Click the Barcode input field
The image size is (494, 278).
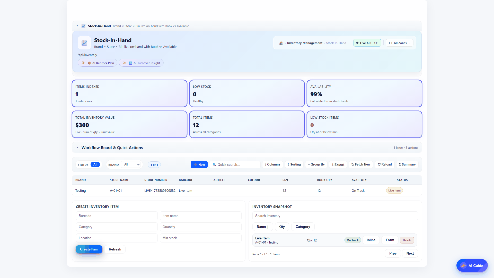point(117,216)
